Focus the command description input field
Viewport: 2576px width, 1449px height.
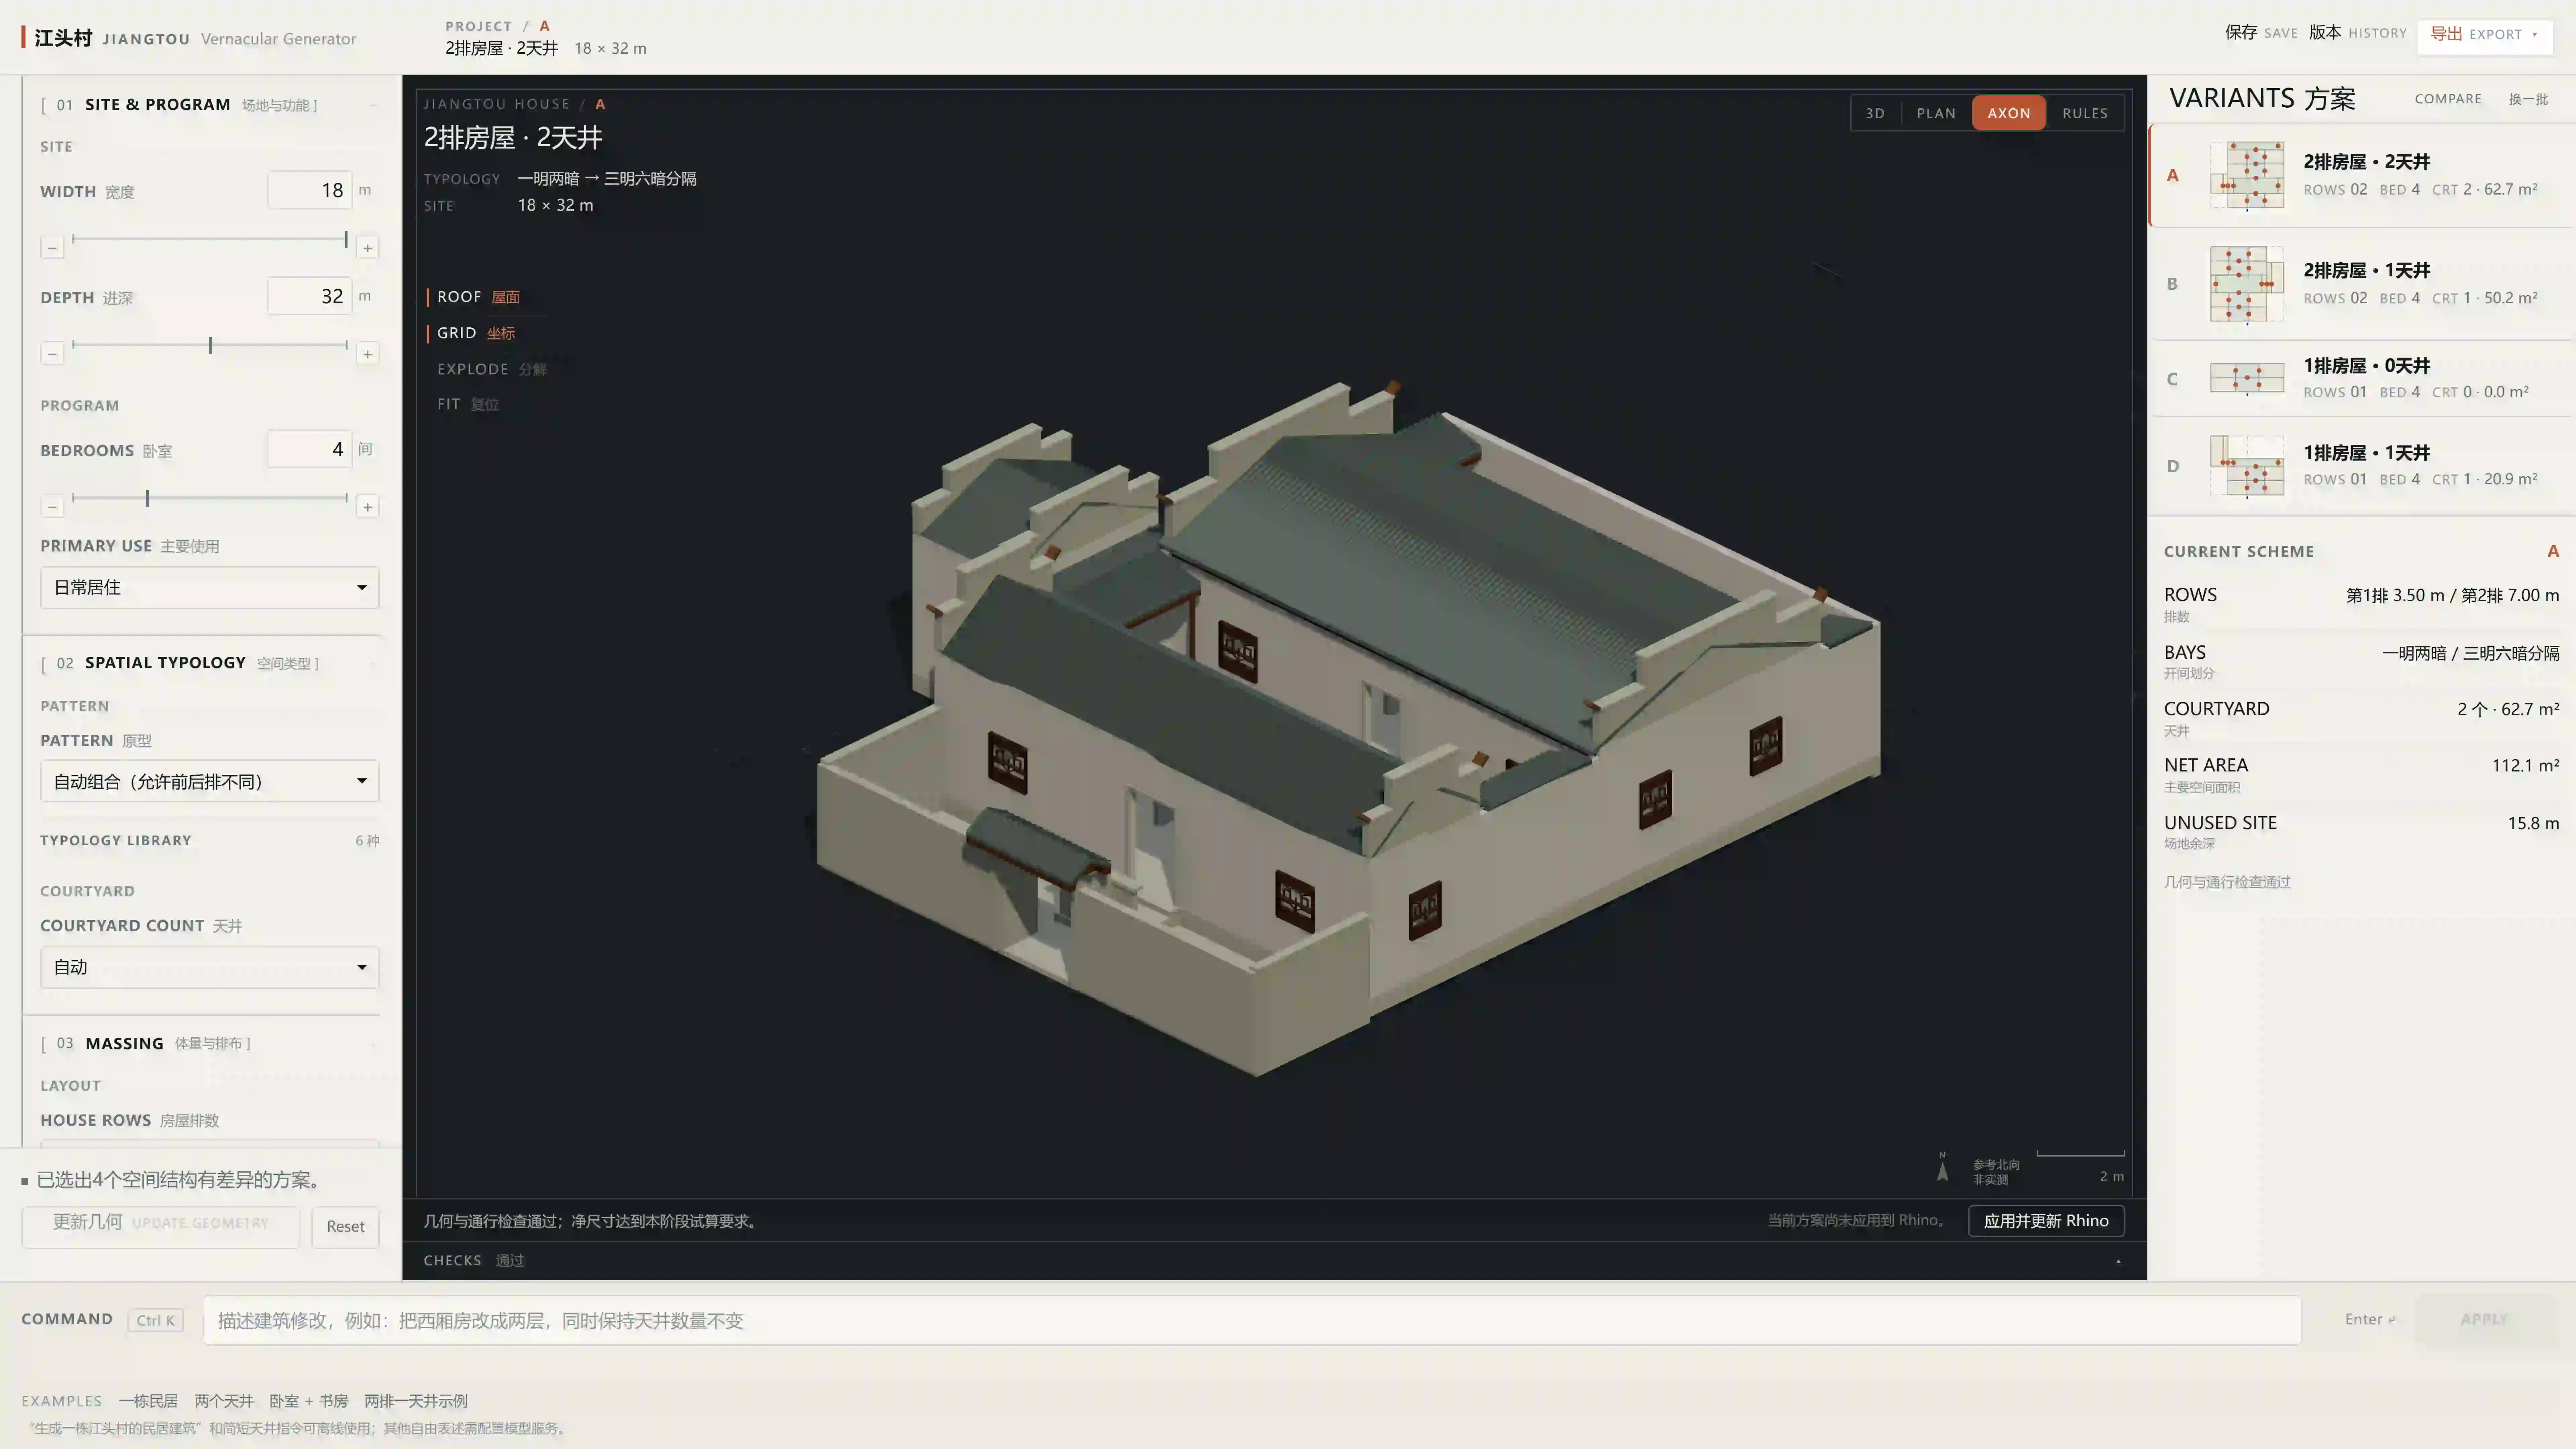[x=1252, y=1321]
